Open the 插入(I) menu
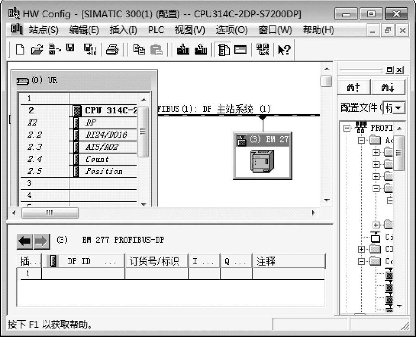The height and width of the screenshot is (337, 416). point(123,30)
